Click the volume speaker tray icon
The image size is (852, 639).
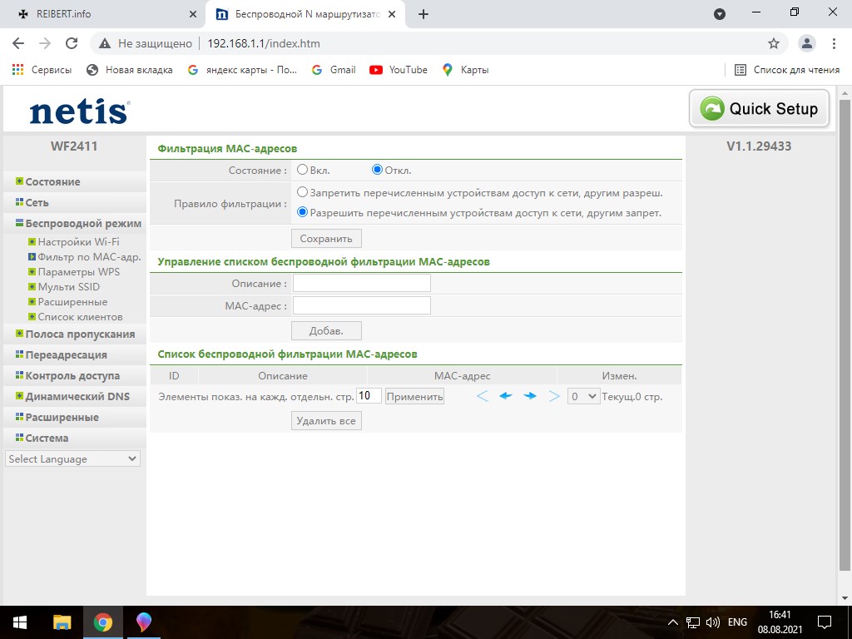click(x=712, y=622)
